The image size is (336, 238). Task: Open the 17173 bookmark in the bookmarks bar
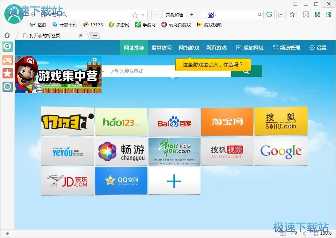tap(93, 25)
